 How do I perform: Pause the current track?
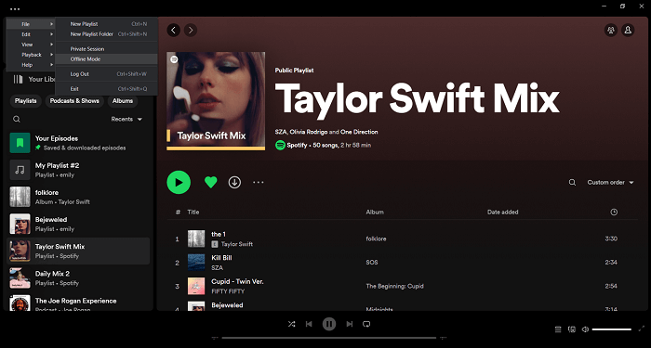click(x=329, y=324)
